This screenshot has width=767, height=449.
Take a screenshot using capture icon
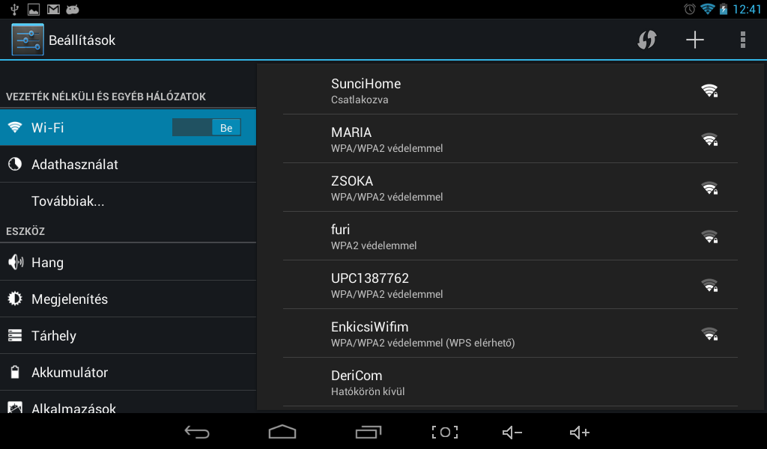coord(444,432)
